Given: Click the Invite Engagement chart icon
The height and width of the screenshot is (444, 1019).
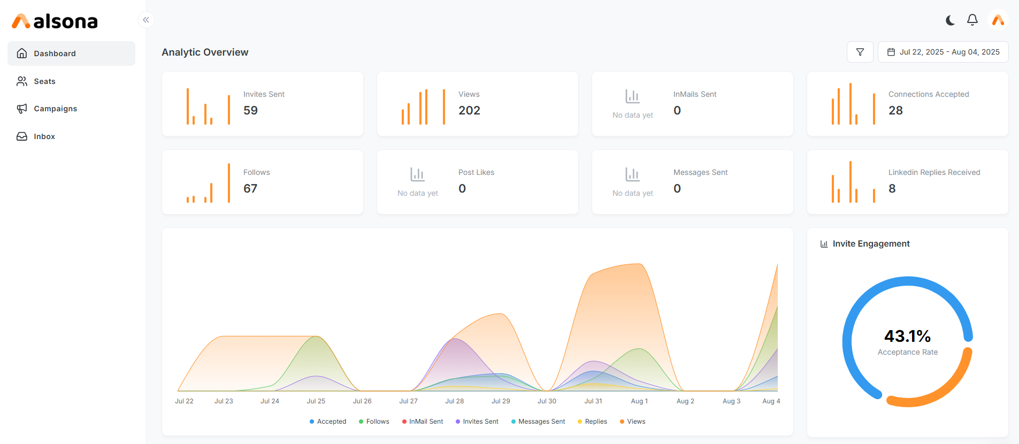Looking at the screenshot, I should pyautogui.click(x=824, y=244).
